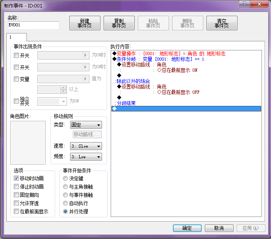Click the 确定 button
Screen dimensions: 271x239
[x=187, y=228]
